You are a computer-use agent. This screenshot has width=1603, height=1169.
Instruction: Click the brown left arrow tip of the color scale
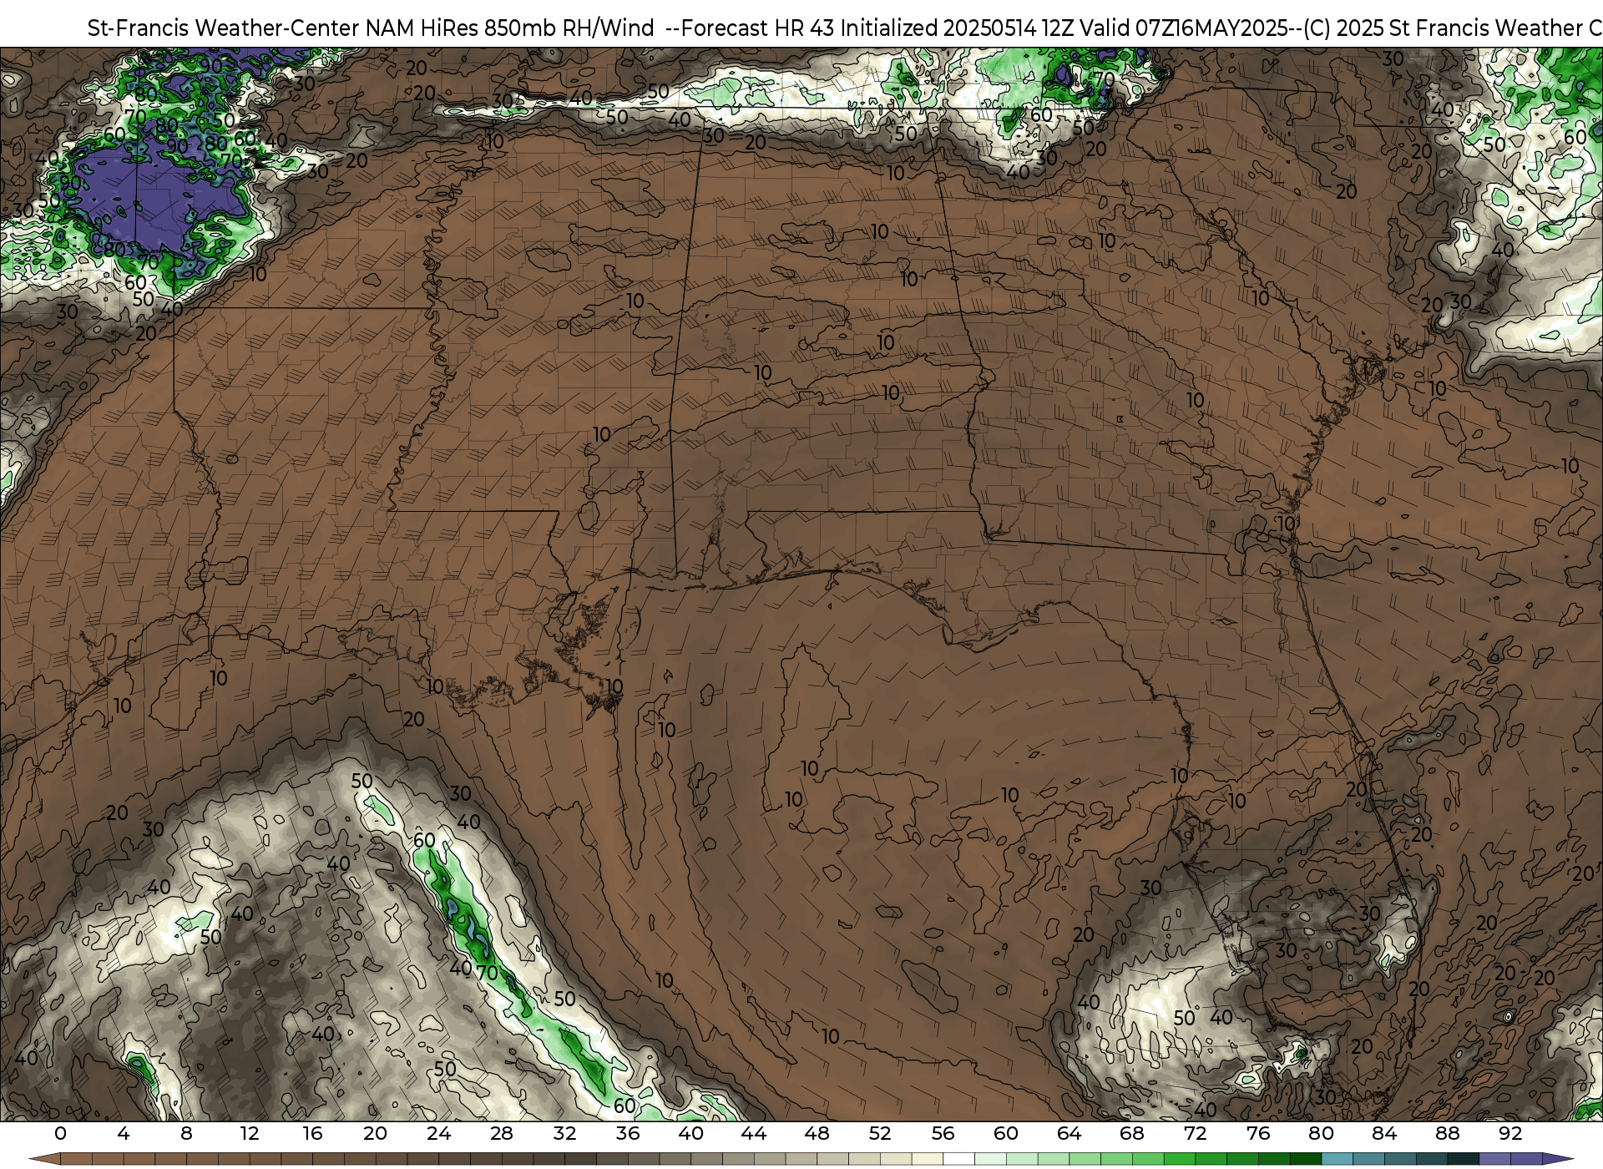coord(44,1158)
